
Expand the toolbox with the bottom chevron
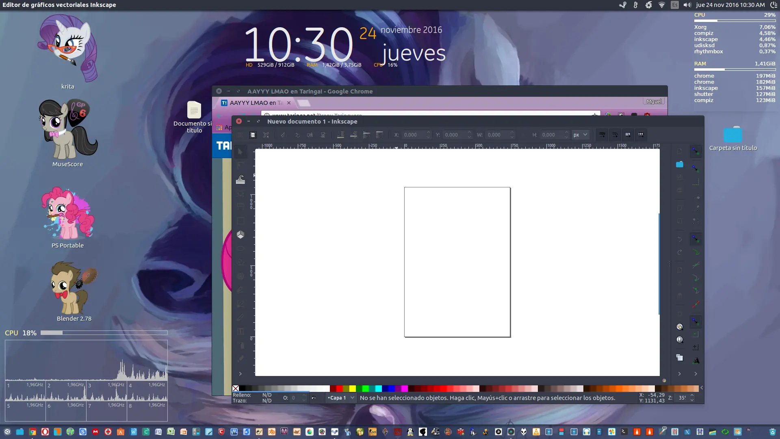tap(241, 374)
